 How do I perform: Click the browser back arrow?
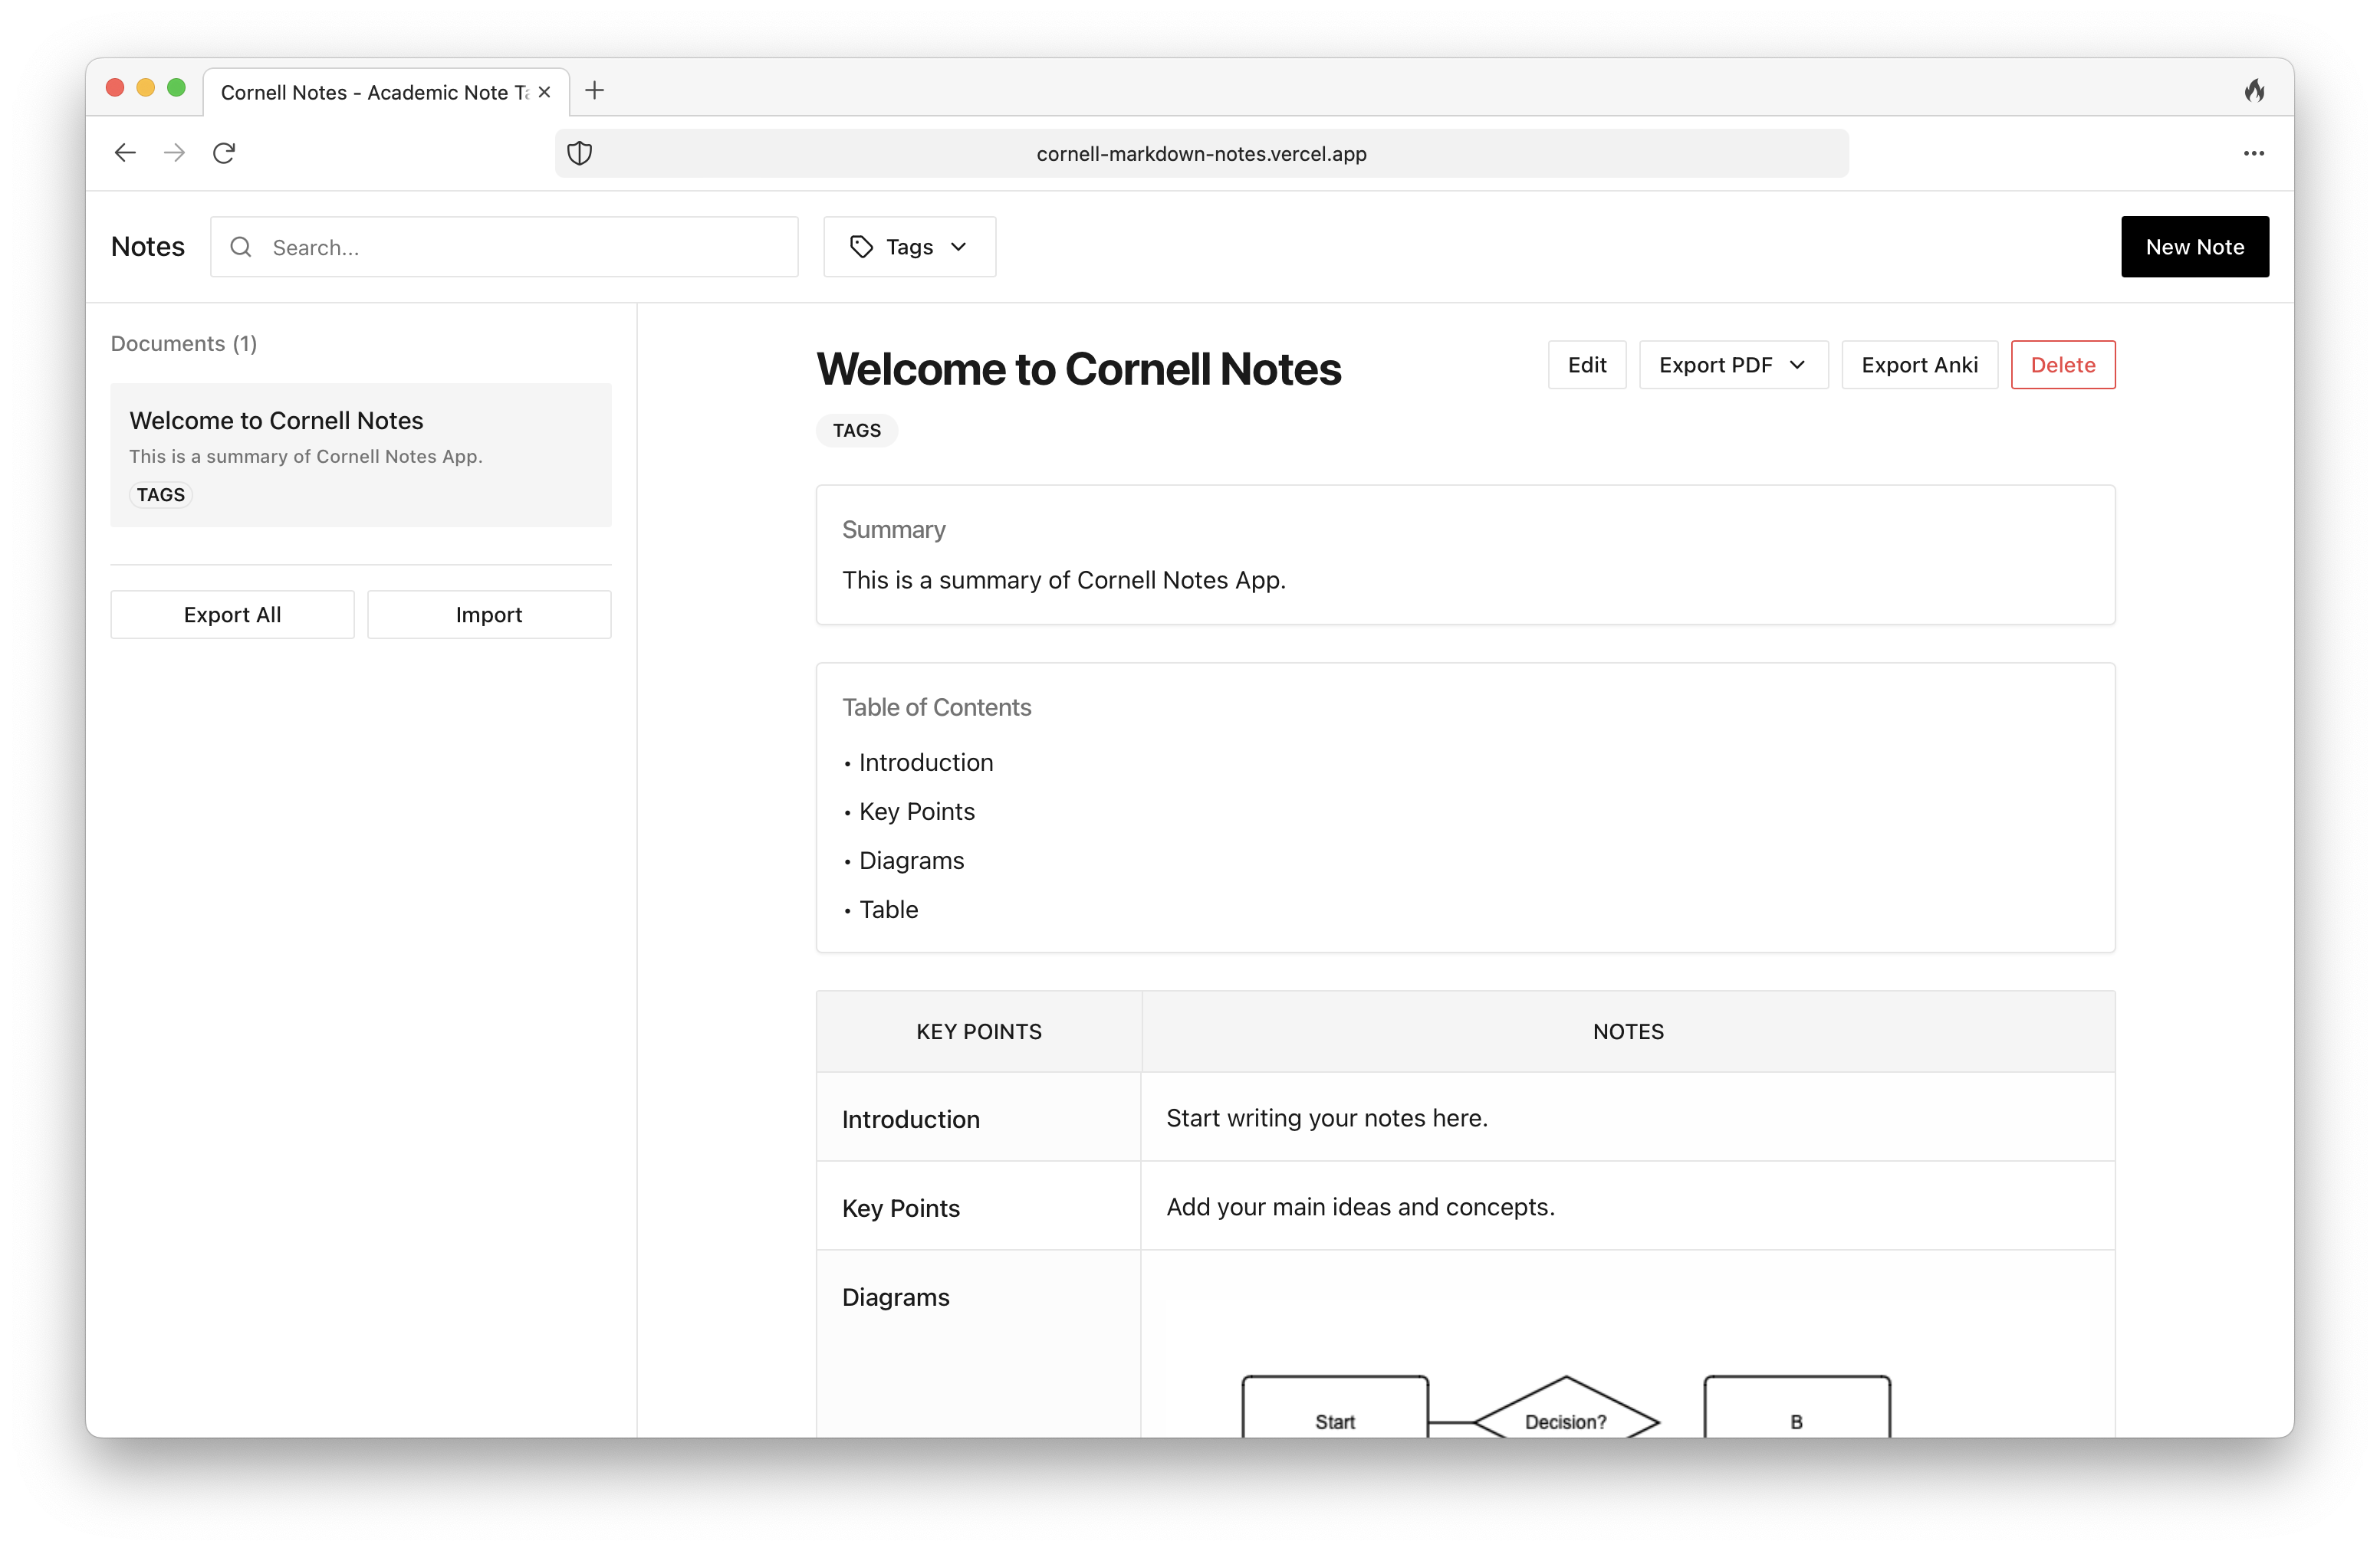point(125,153)
